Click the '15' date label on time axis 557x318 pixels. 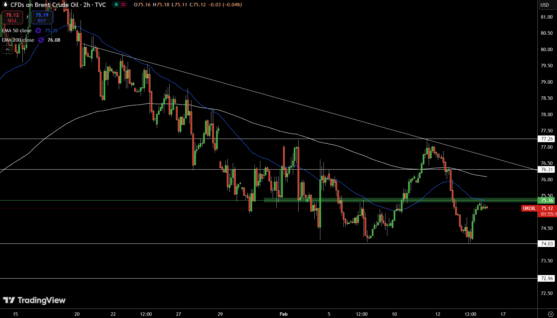tap(15, 314)
